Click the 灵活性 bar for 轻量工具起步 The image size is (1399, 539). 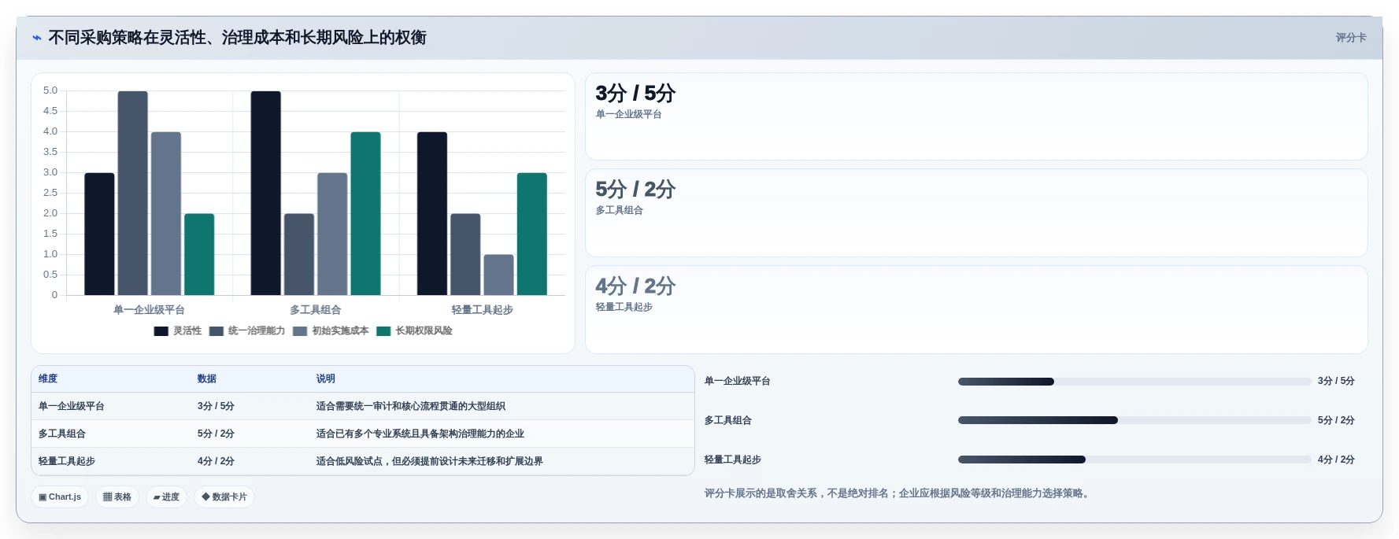tap(432, 214)
